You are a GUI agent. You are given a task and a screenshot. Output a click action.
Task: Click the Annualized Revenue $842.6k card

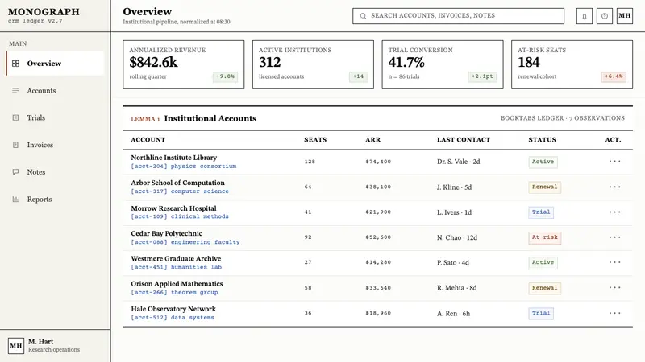coord(184,64)
